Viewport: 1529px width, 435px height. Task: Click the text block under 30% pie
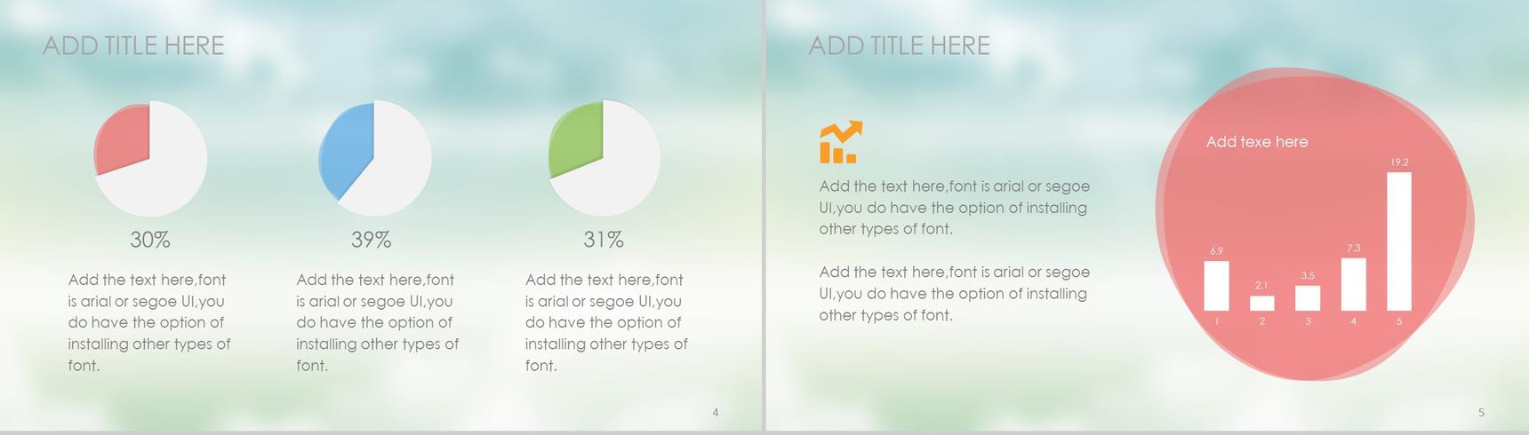point(149,322)
